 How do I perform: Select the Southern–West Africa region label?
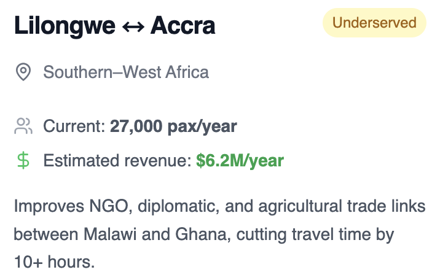126,72
